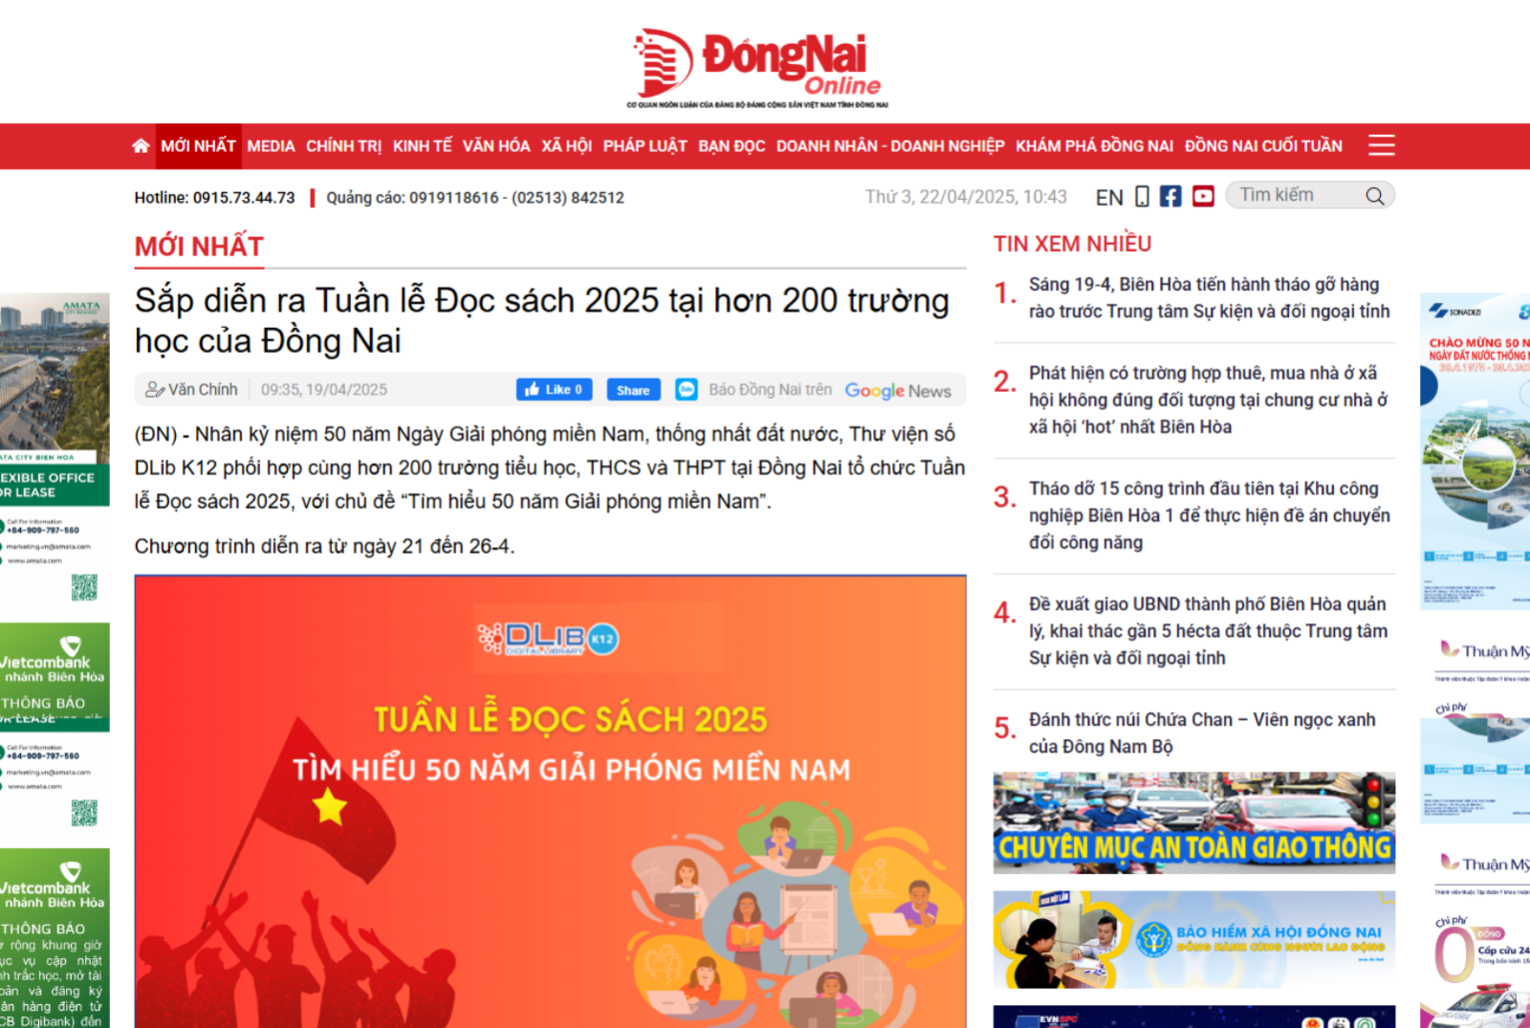The width and height of the screenshot is (1530, 1028).
Task: Open the Google News link
Action: (x=898, y=390)
